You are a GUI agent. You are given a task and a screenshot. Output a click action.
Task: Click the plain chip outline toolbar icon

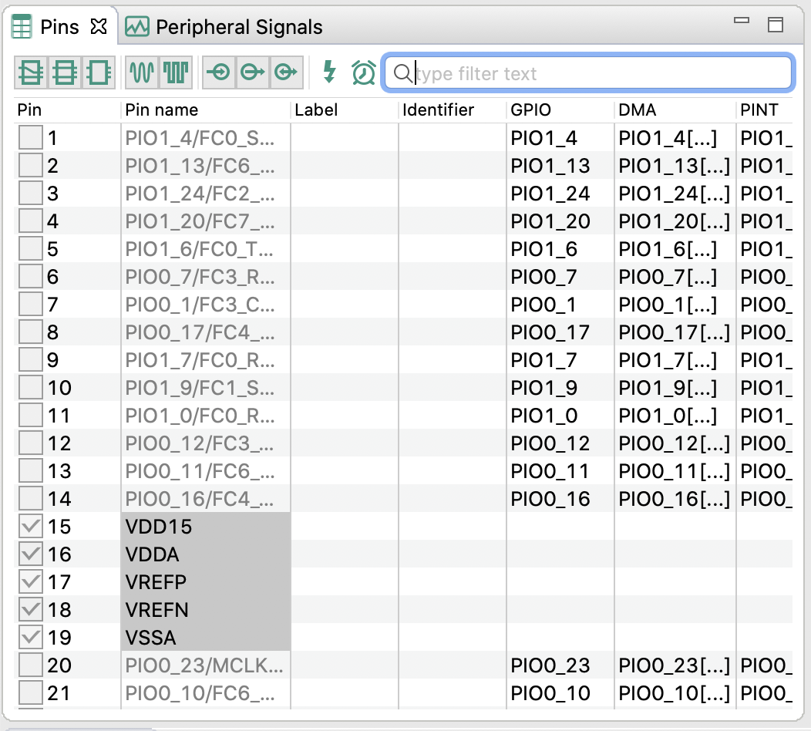[98, 72]
